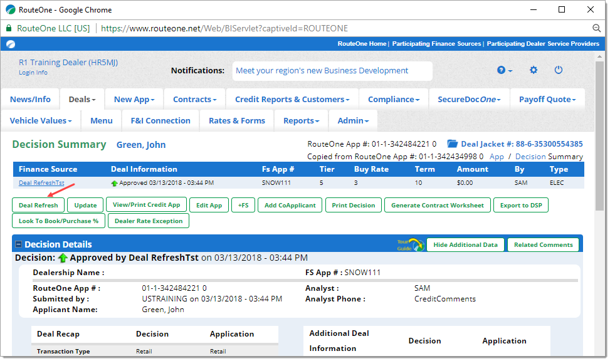Expand the New App dropdown menu
Image resolution: width=610 pixels, height=361 pixels.
click(134, 99)
